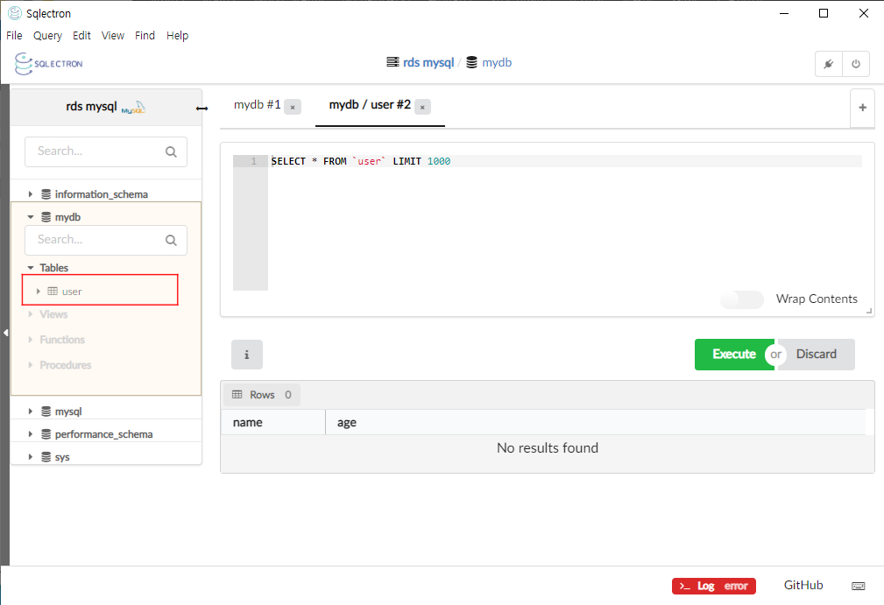Click the rds mysql breadcrumb link
Image resolution: width=884 pixels, height=605 pixels.
[428, 62]
